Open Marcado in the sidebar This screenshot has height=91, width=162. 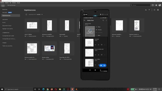coord(5,12)
